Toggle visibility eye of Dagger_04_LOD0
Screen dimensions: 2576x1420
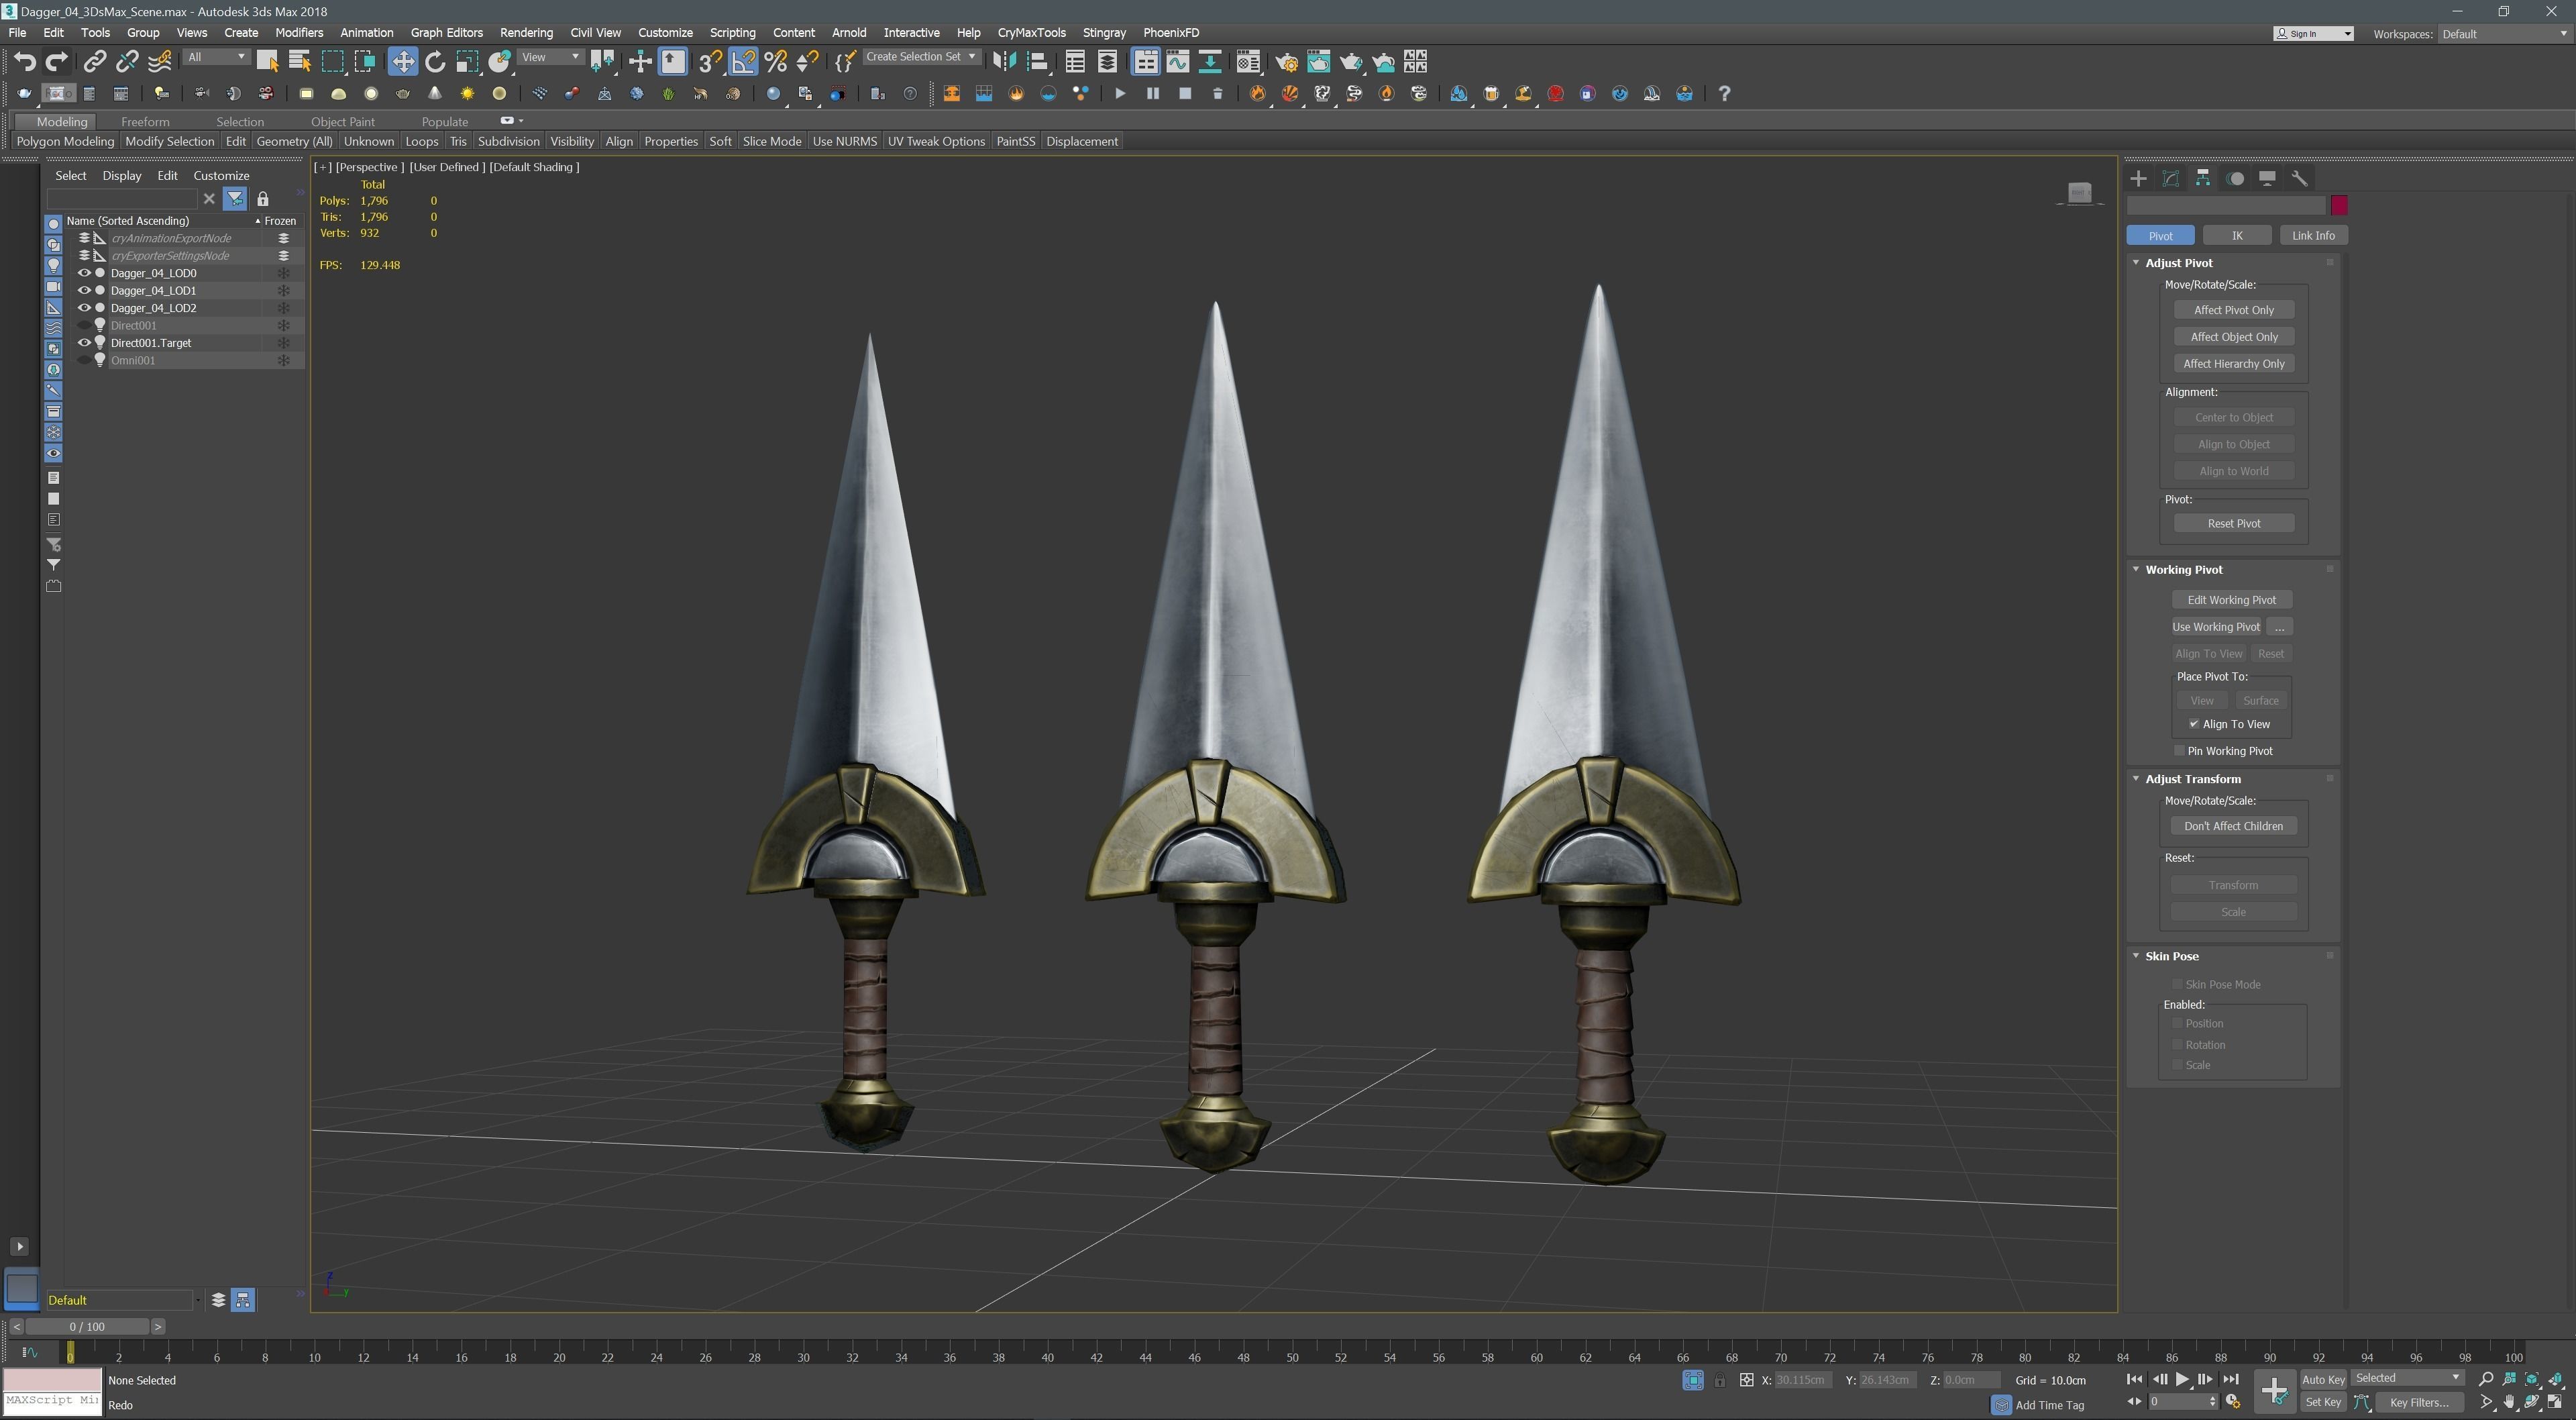pos(84,273)
